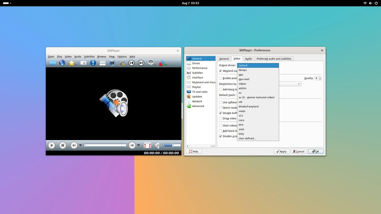Viewport: 381px width, 214px height.
Task: Mute audio using the speaker icon
Action: [x=158, y=145]
